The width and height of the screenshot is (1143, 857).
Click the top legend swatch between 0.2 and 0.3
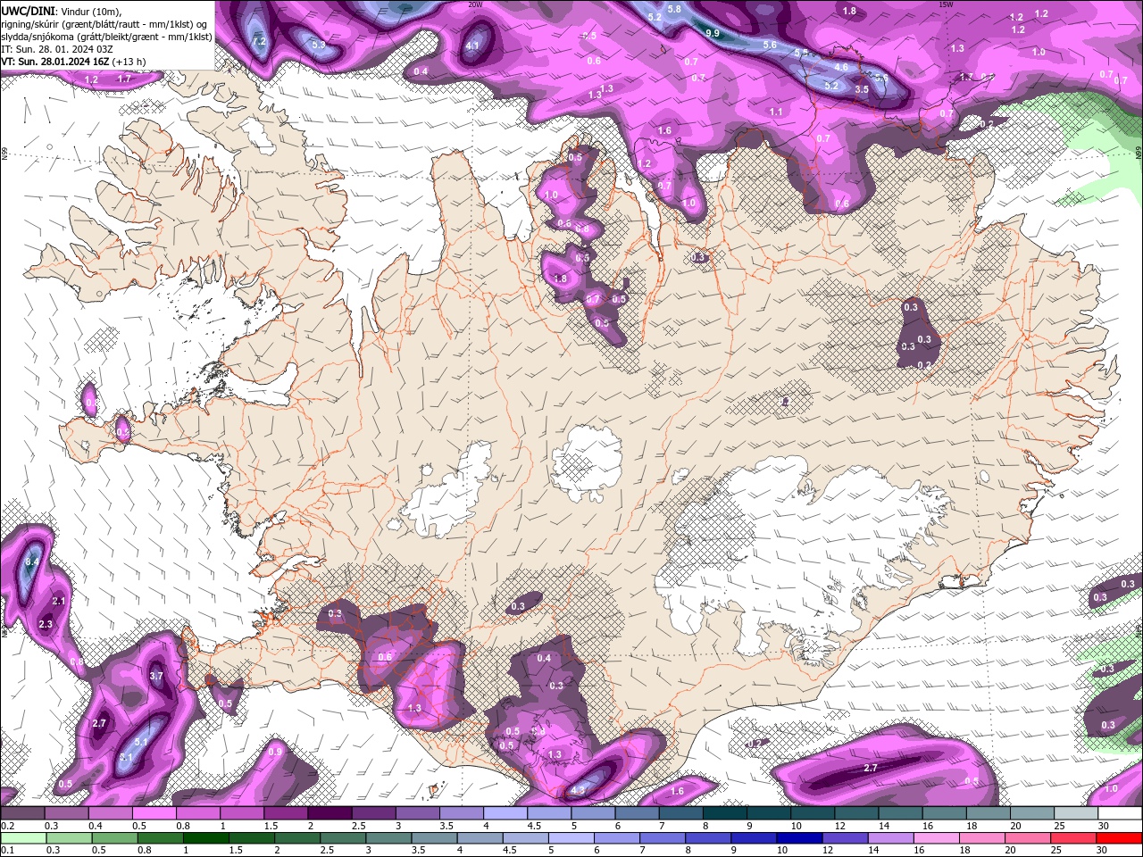[x=22, y=813]
